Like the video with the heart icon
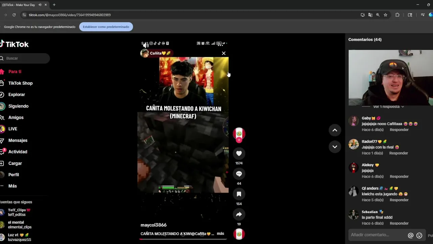 tap(239, 154)
